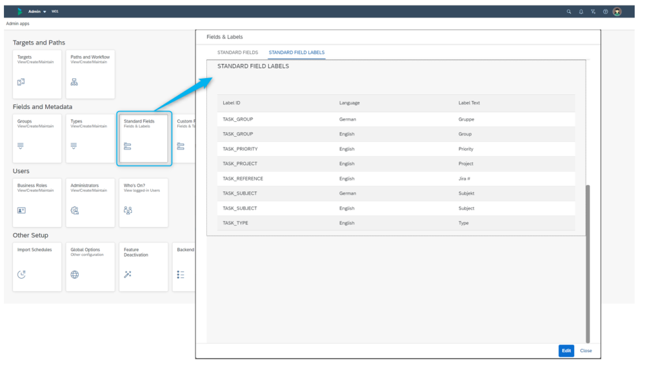Image resolution: width=645 pixels, height=367 pixels.
Task: Select the TASK_REFERENCE row
Action: [396, 179]
